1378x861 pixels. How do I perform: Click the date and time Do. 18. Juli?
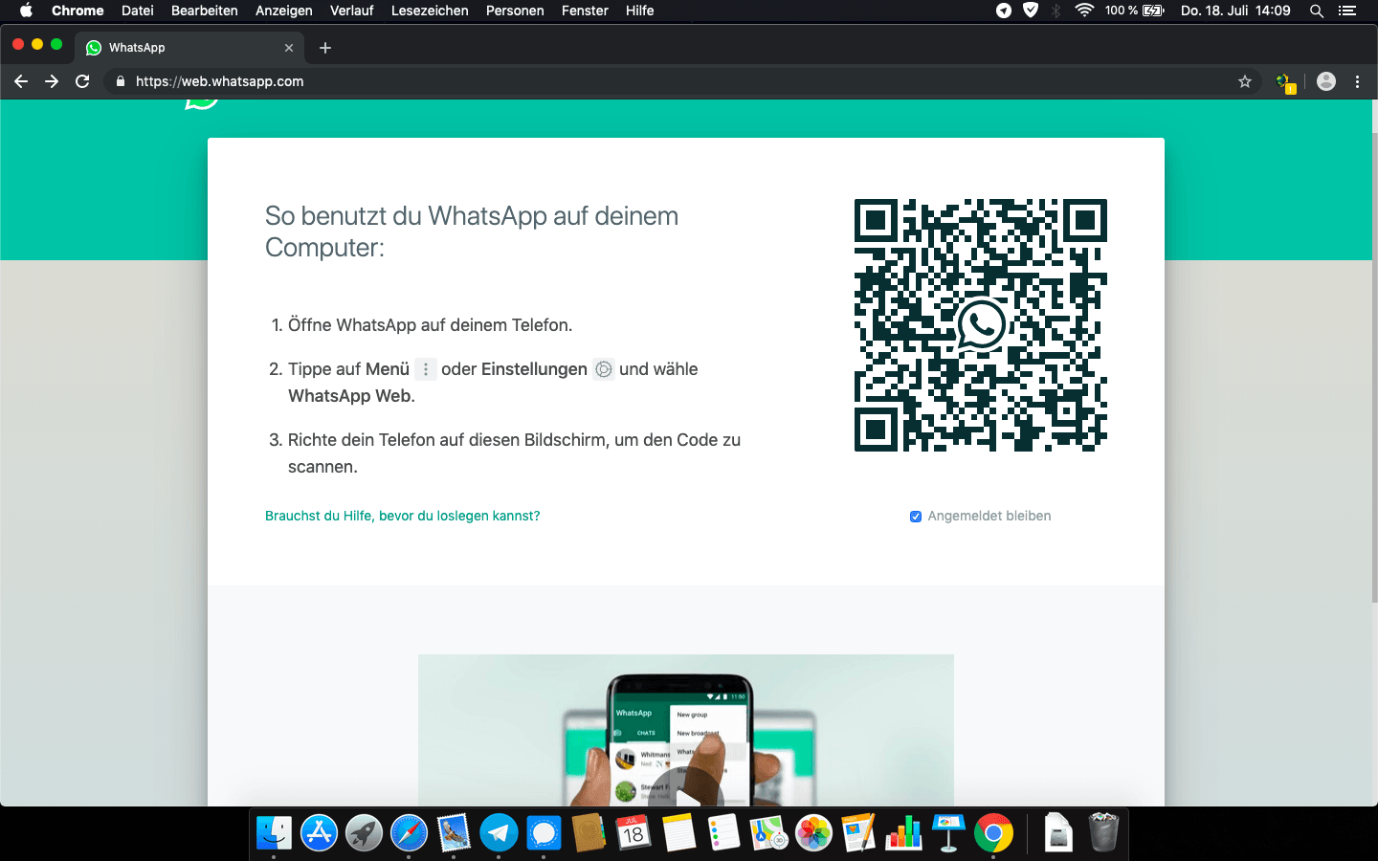[x=1235, y=11]
